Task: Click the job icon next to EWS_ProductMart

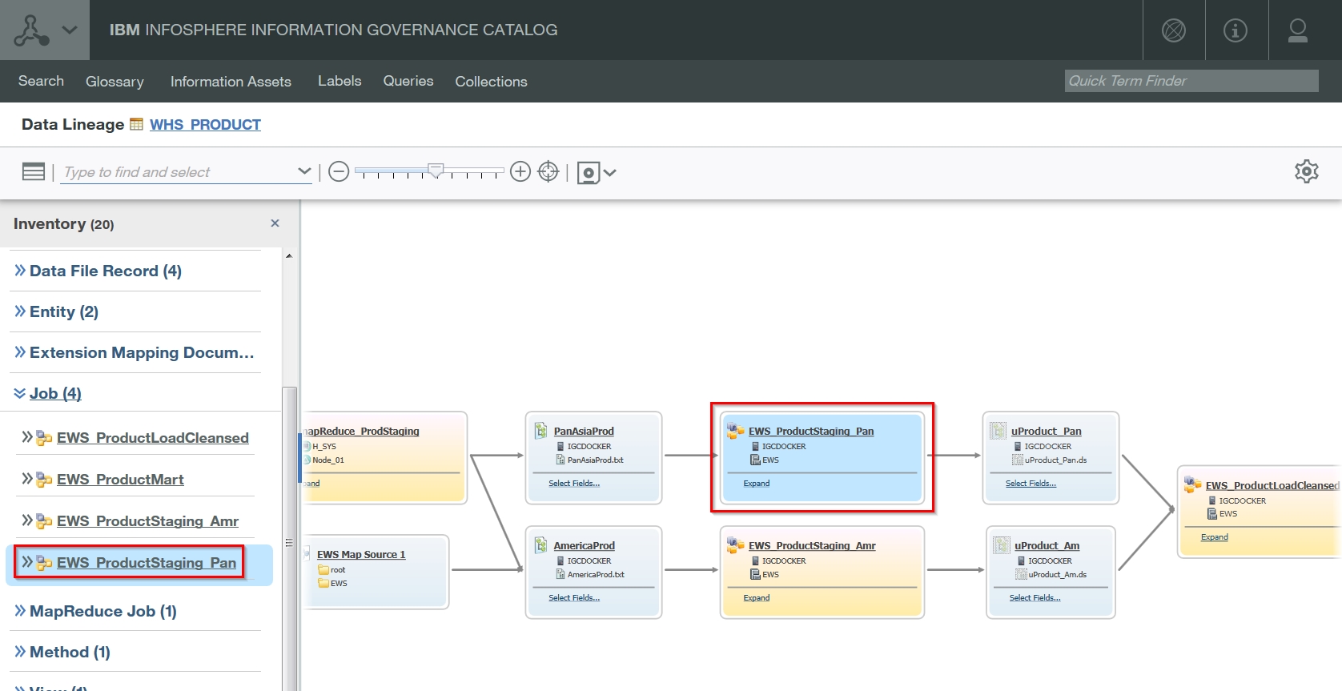Action: (45, 480)
